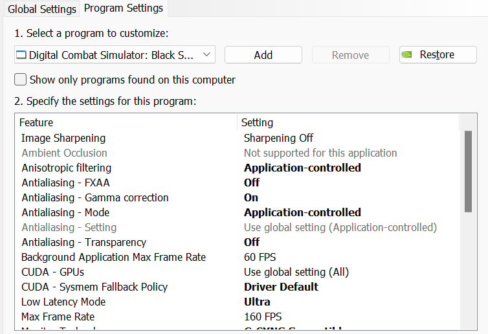Click the Restore button
This screenshot has width=488, height=334.
point(438,55)
